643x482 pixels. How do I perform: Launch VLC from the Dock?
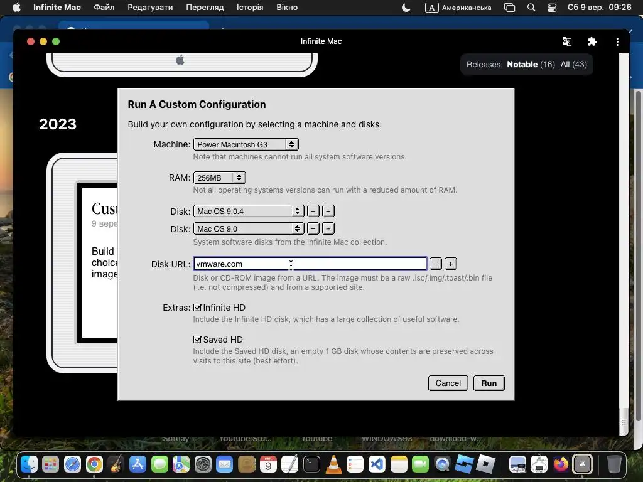click(333, 464)
